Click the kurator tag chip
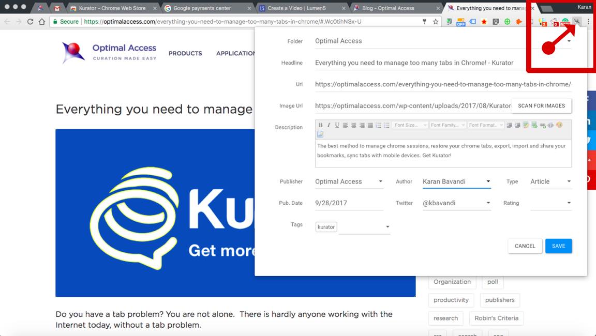 point(326,227)
